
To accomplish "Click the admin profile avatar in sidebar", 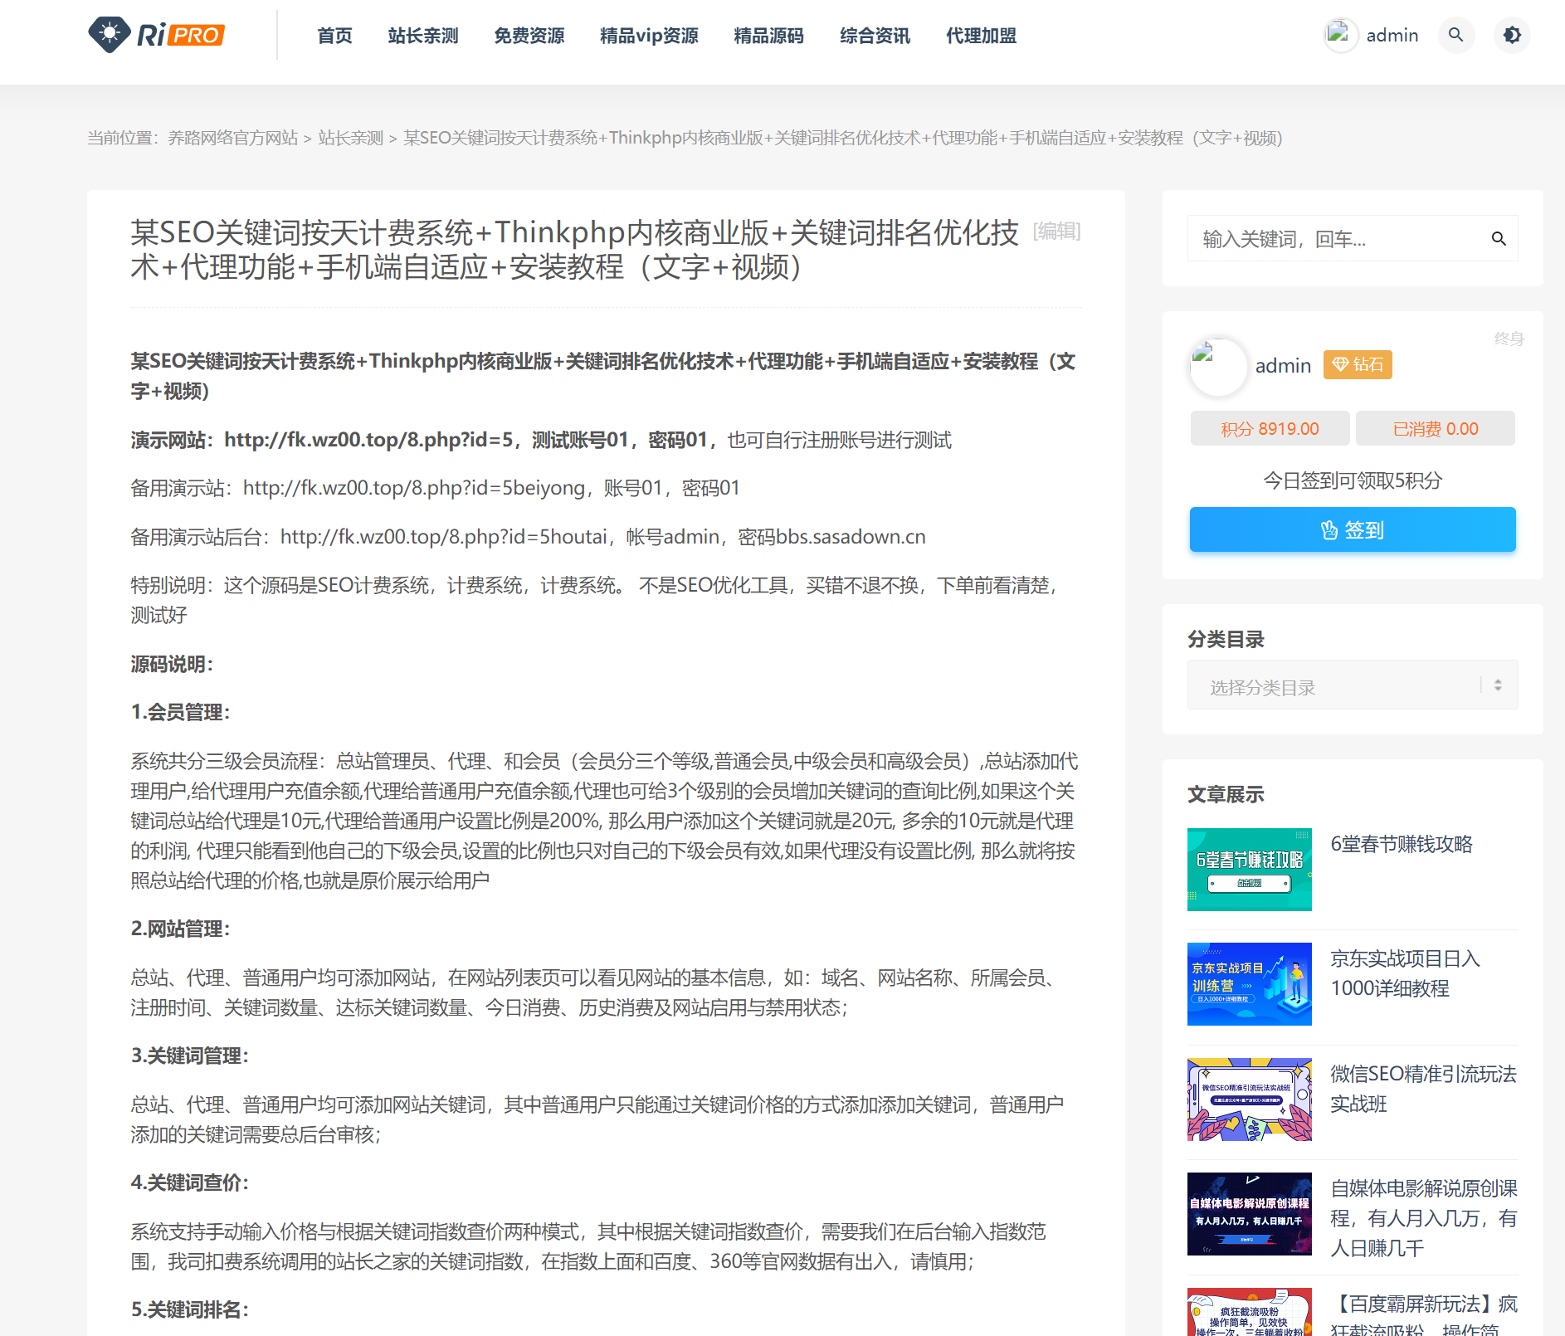I will click(x=1217, y=366).
